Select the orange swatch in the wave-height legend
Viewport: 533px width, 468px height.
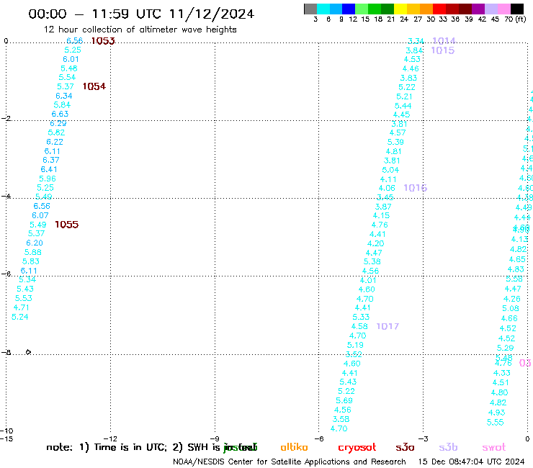coord(426,9)
